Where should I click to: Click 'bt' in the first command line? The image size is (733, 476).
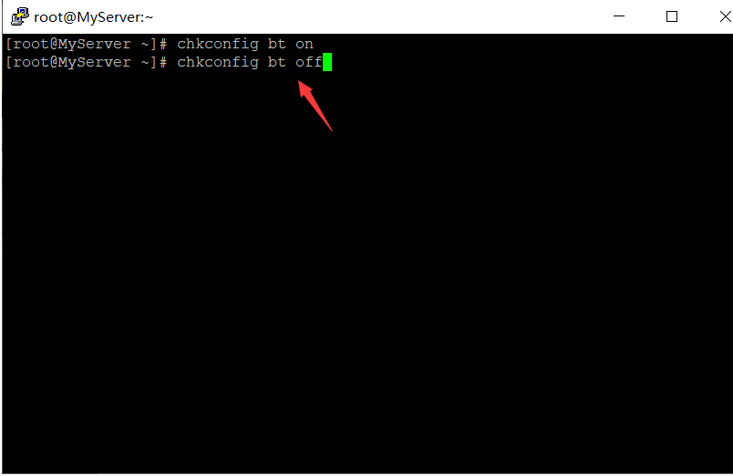tap(277, 44)
